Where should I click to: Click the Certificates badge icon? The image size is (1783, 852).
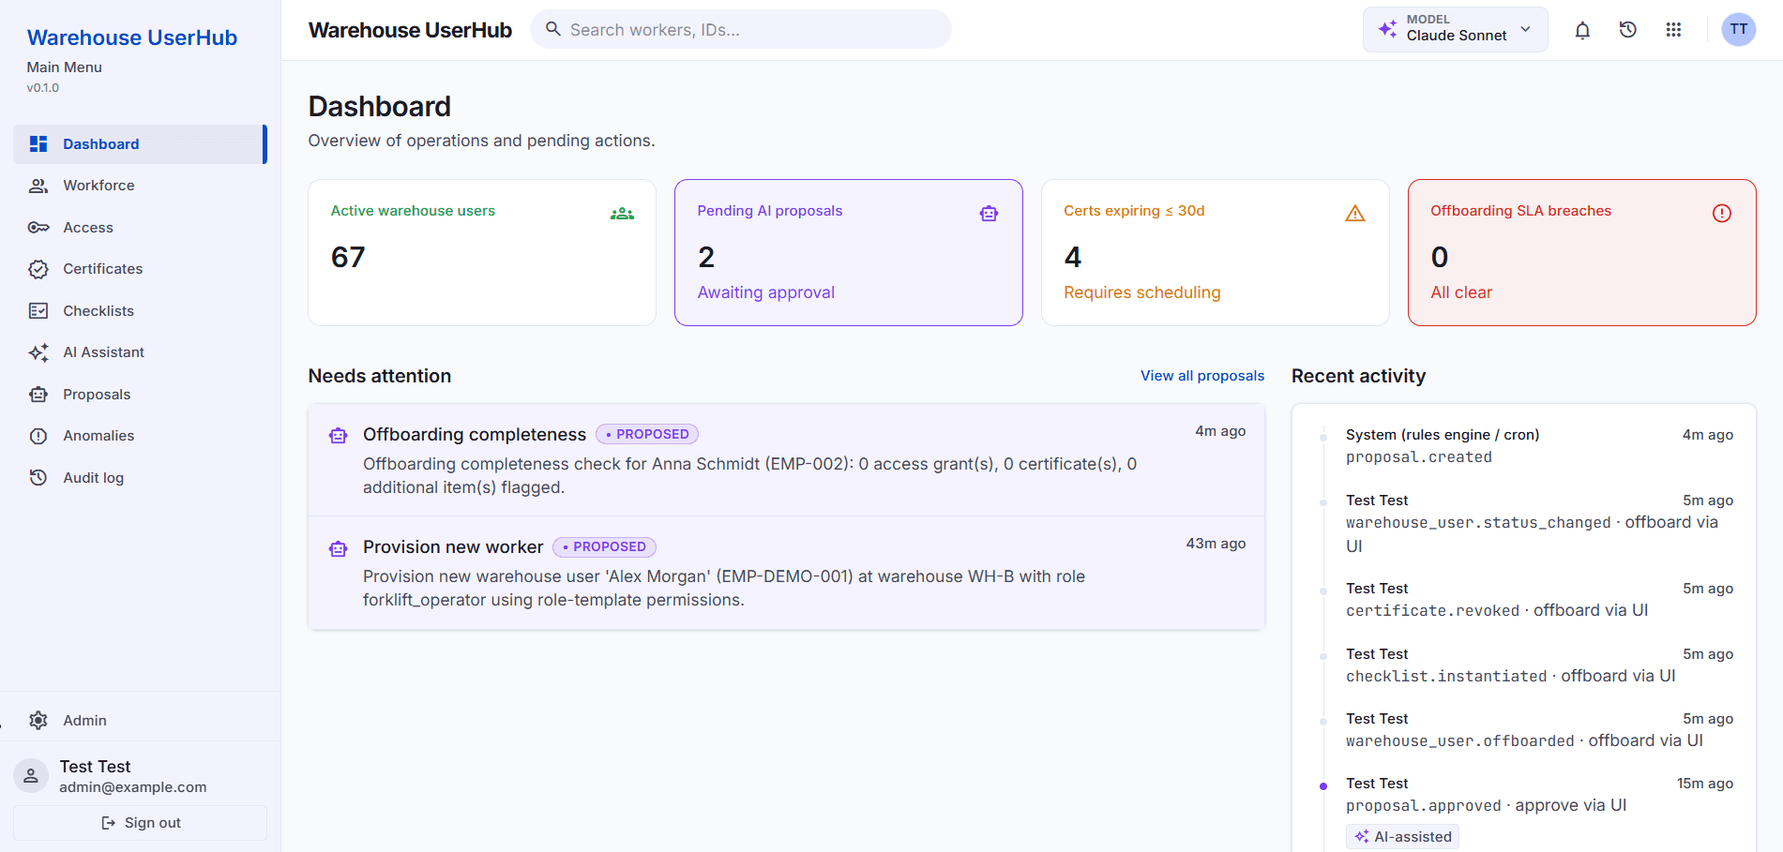pyautogui.click(x=38, y=269)
